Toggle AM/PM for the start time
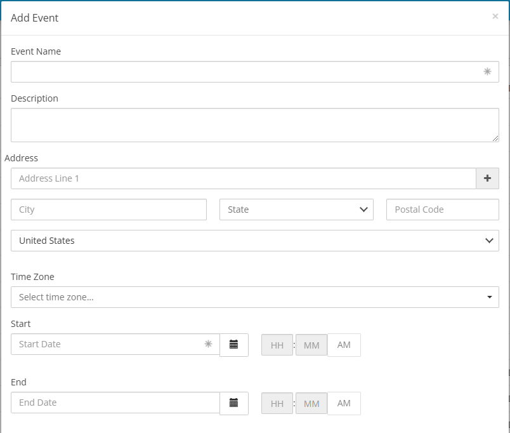Image resolution: width=510 pixels, height=433 pixels. click(344, 345)
